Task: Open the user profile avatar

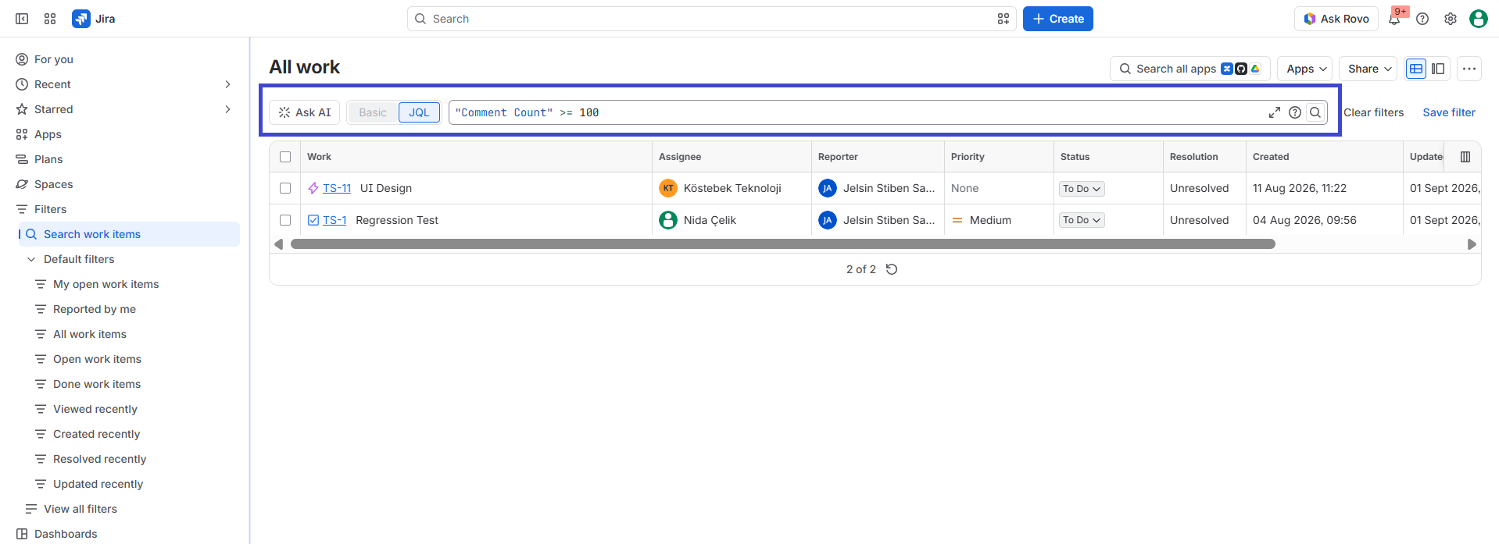Action: coord(1479,19)
